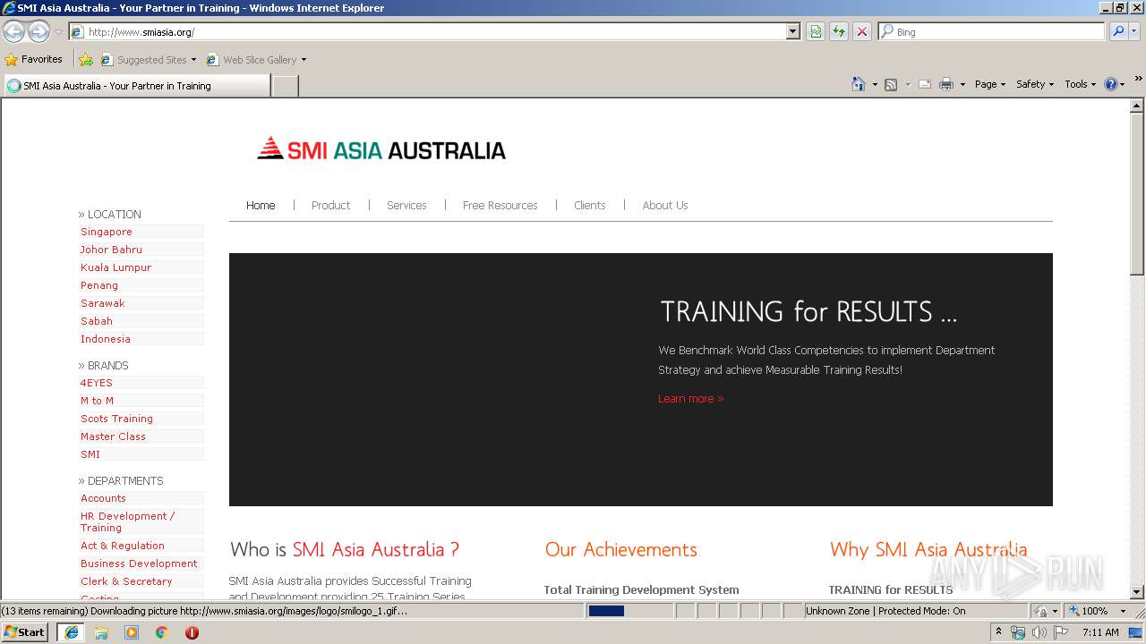Click the vertical scrollbar down arrow
Screen dimensions: 1146x644
[x=1137, y=591]
